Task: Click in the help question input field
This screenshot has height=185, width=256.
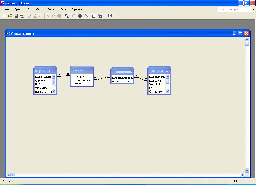Action: click(234, 9)
